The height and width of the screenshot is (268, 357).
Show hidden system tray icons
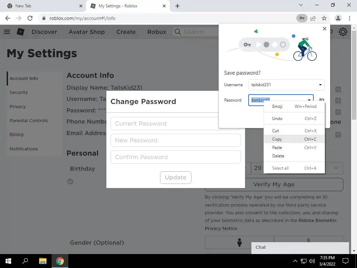(x=295, y=261)
